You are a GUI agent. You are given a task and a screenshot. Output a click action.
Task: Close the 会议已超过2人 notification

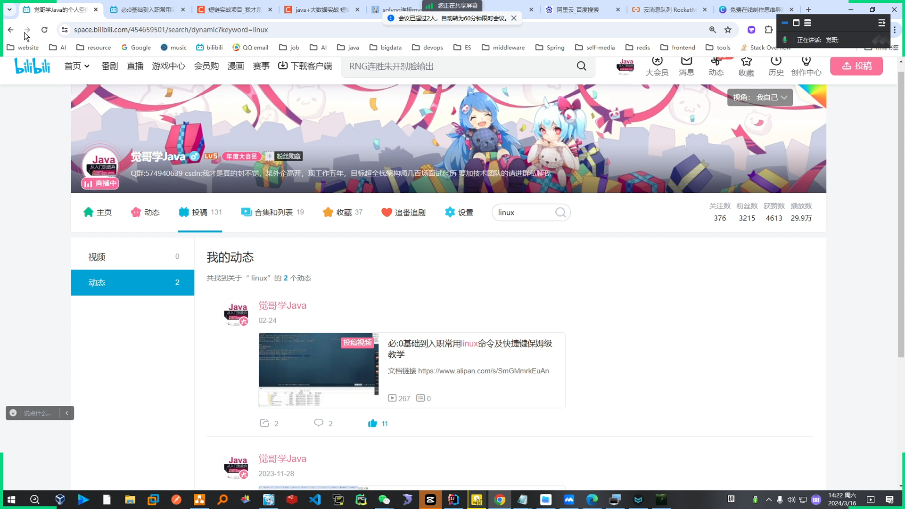coord(514,18)
